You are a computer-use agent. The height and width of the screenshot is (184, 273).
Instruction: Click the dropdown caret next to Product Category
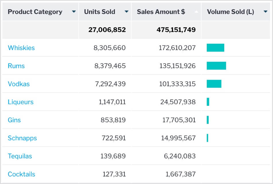(74, 12)
